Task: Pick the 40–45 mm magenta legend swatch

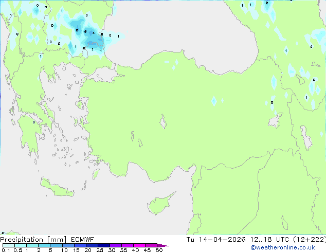Action: (x=139, y=245)
